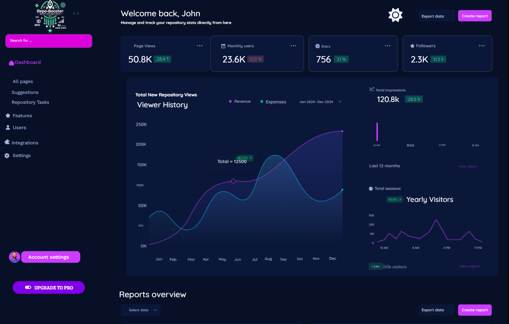Open Page Views card options menu
Image resolution: width=509 pixels, height=324 pixels.
[200, 46]
